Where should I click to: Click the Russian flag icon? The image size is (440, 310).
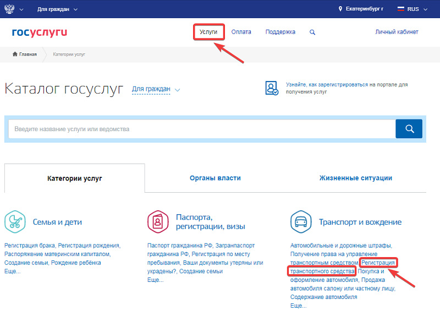click(x=401, y=9)
